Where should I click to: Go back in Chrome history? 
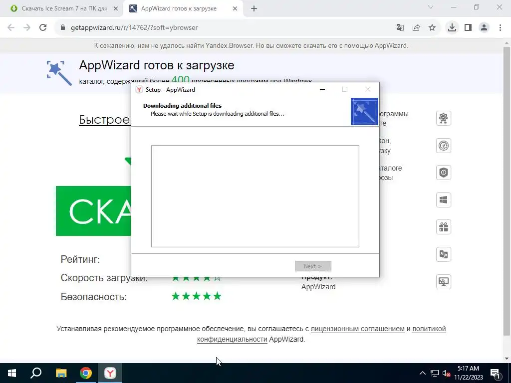point(11,28)
